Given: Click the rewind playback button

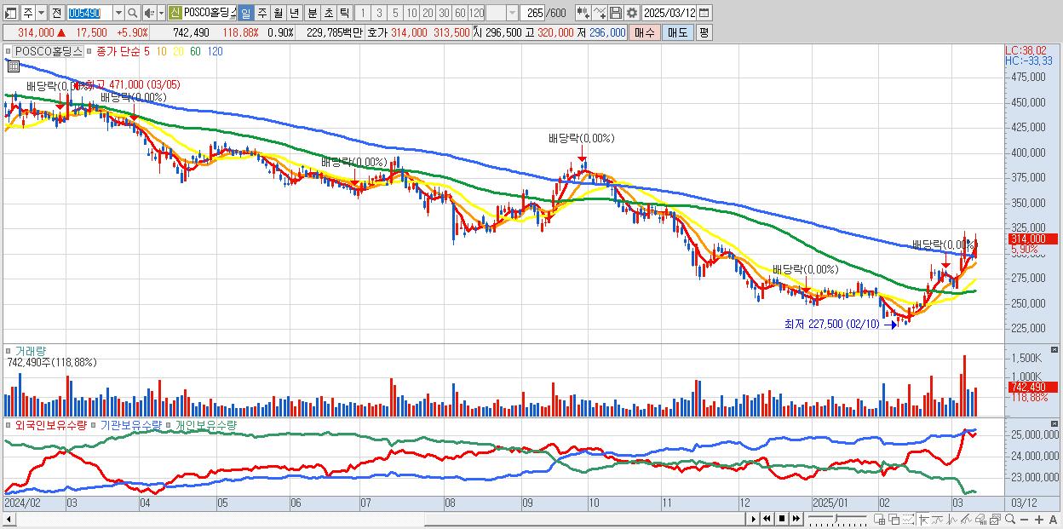Looking at the screenshot, I should (767, 519).
